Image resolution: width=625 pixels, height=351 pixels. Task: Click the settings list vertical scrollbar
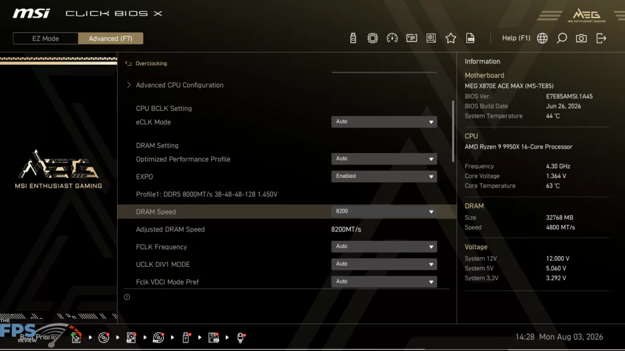coord(453,132)
